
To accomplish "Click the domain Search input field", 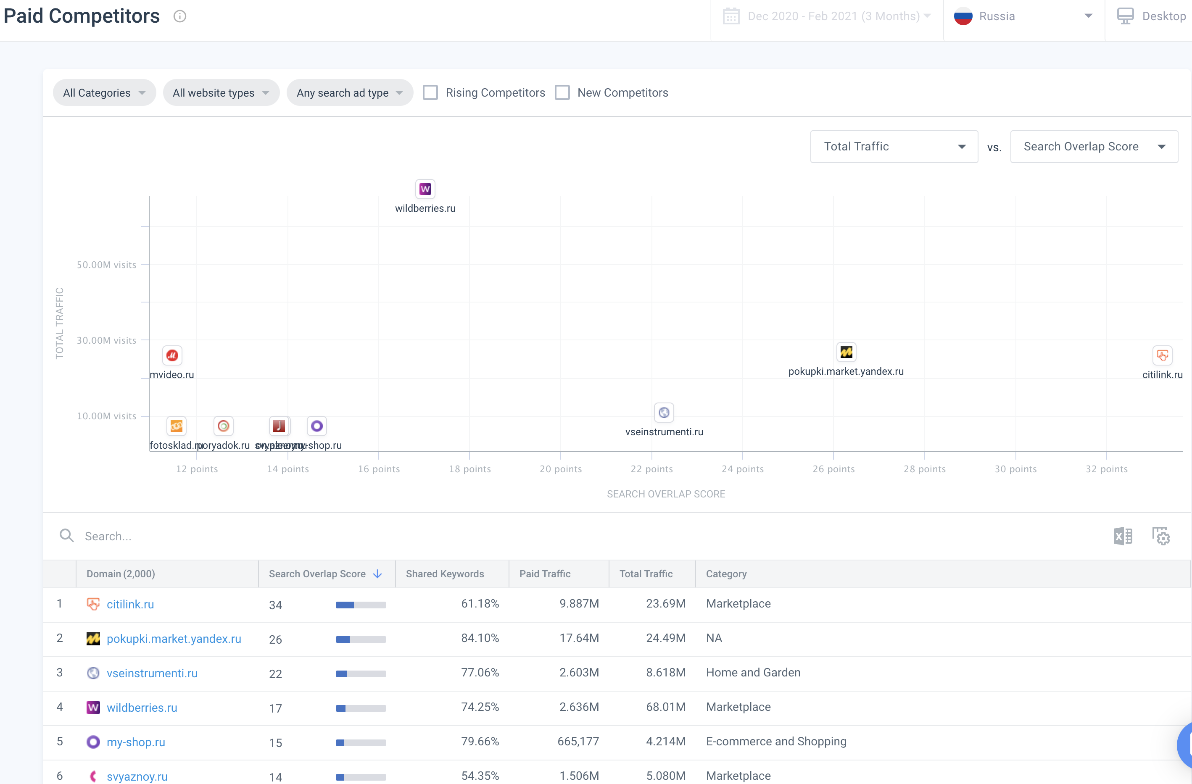I will (301, 536).
